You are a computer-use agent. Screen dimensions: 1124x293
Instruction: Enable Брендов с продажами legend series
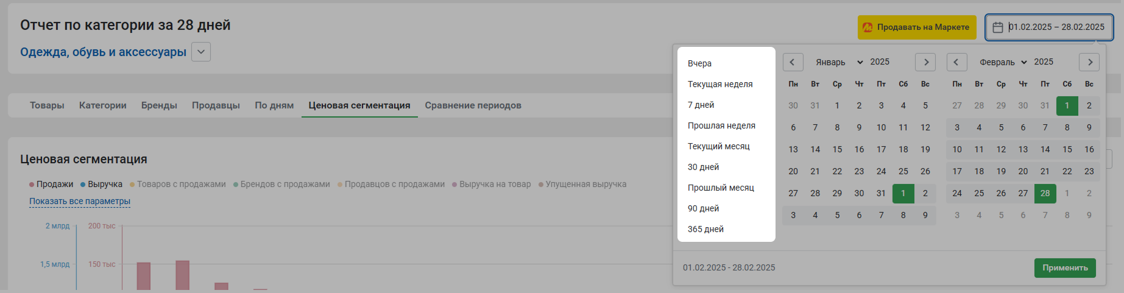[x=281, y=185]
